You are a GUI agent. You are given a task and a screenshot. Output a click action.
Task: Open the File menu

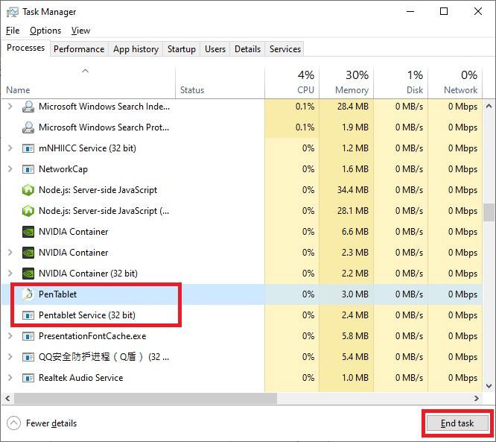(13, 31)
